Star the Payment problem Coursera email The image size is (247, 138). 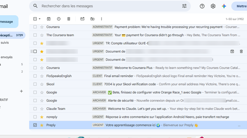(x=42, y=27)
